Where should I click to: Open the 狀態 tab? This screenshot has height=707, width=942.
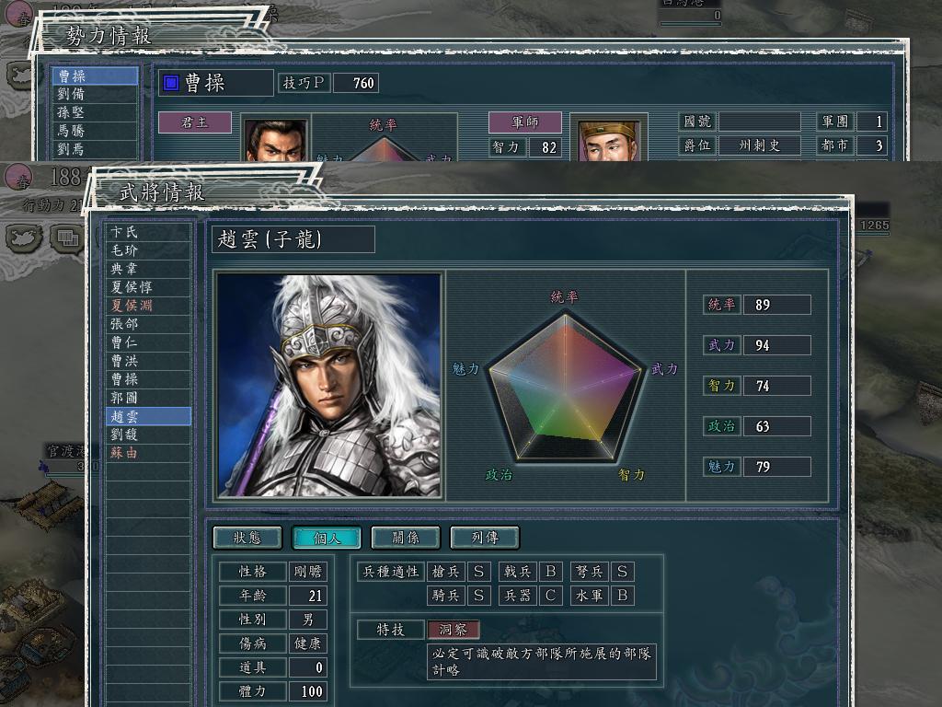pos(247,538)
